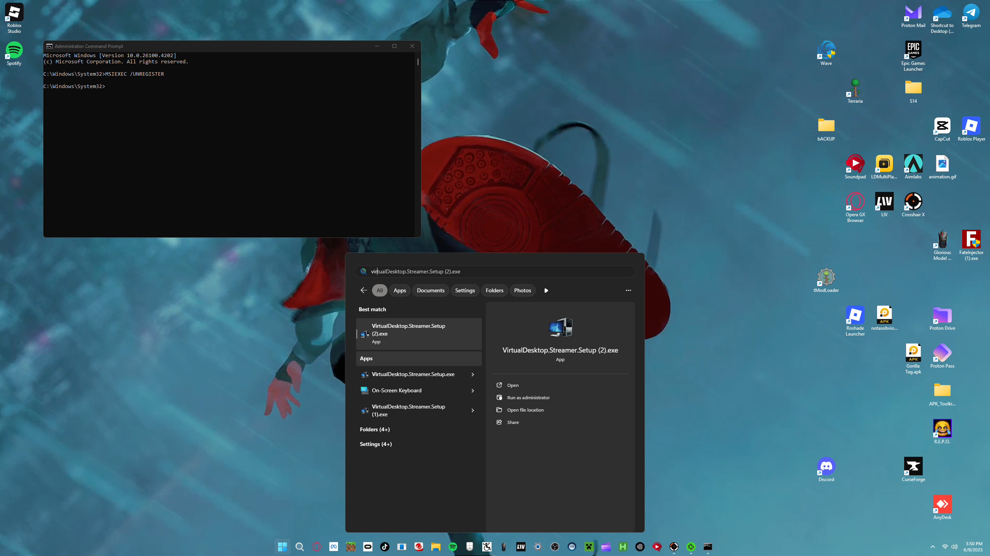
Task: Switch to the Apps search filter
Action: click(x=399, y=290)
